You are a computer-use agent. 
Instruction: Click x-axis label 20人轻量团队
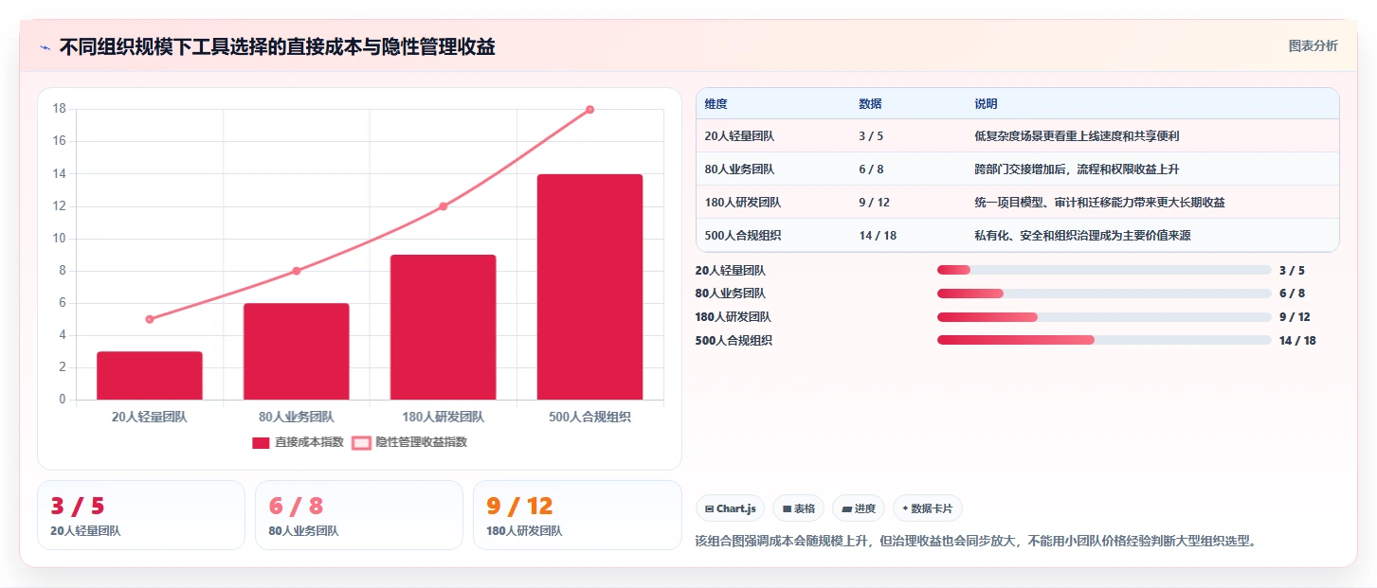coord(150,417)
